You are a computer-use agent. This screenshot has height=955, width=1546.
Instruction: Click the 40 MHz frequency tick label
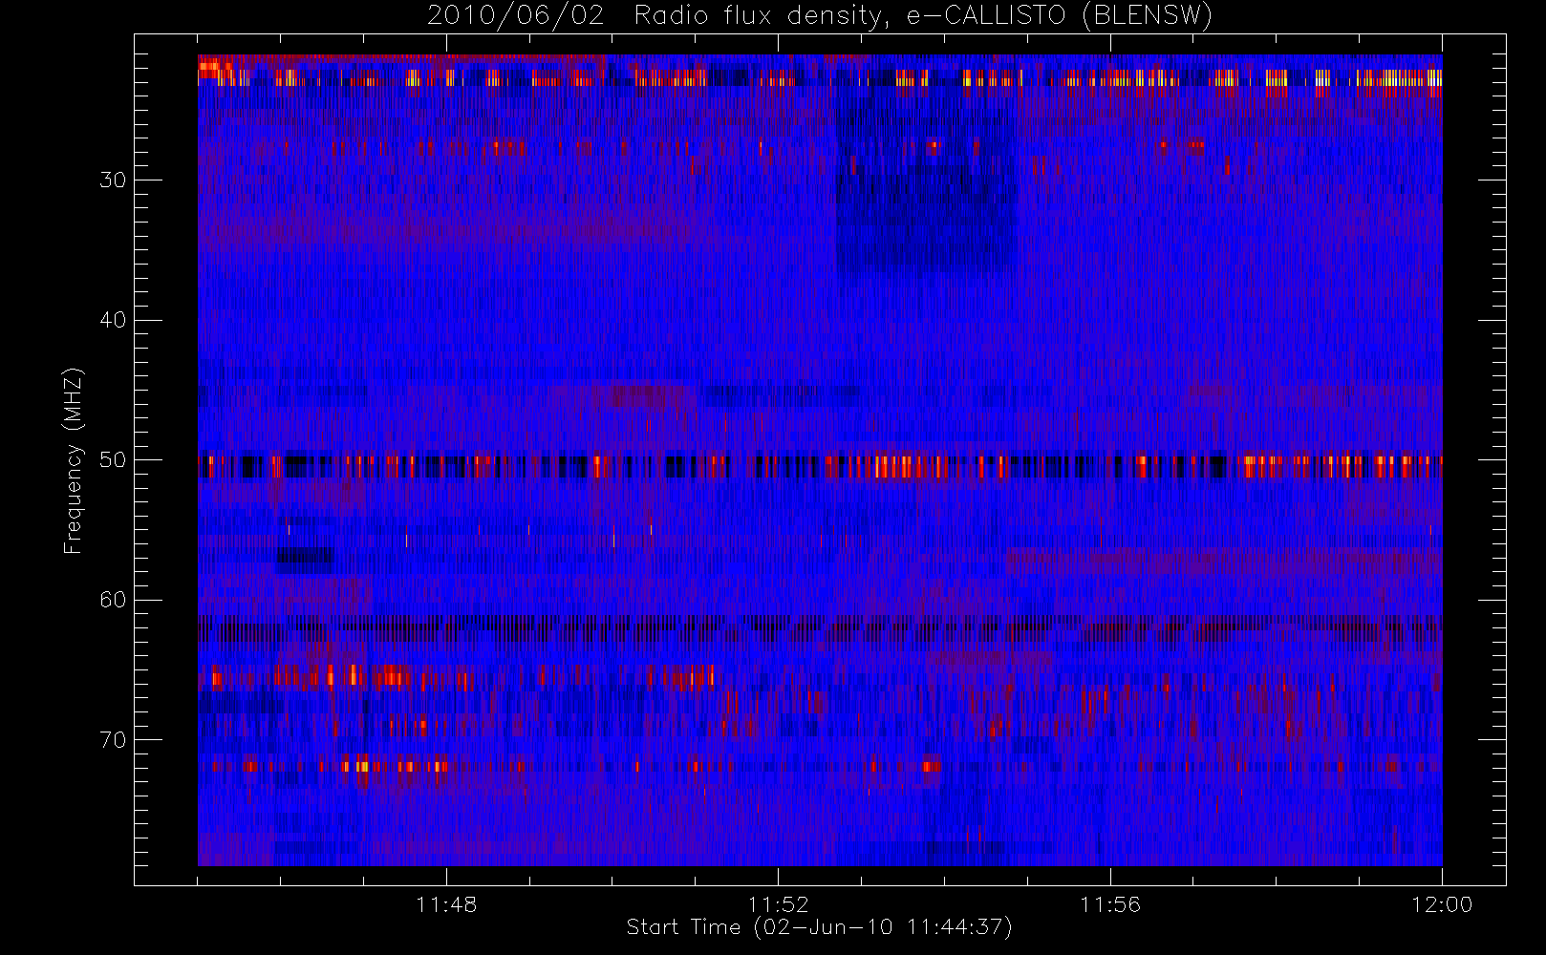(x=113, y=320)
